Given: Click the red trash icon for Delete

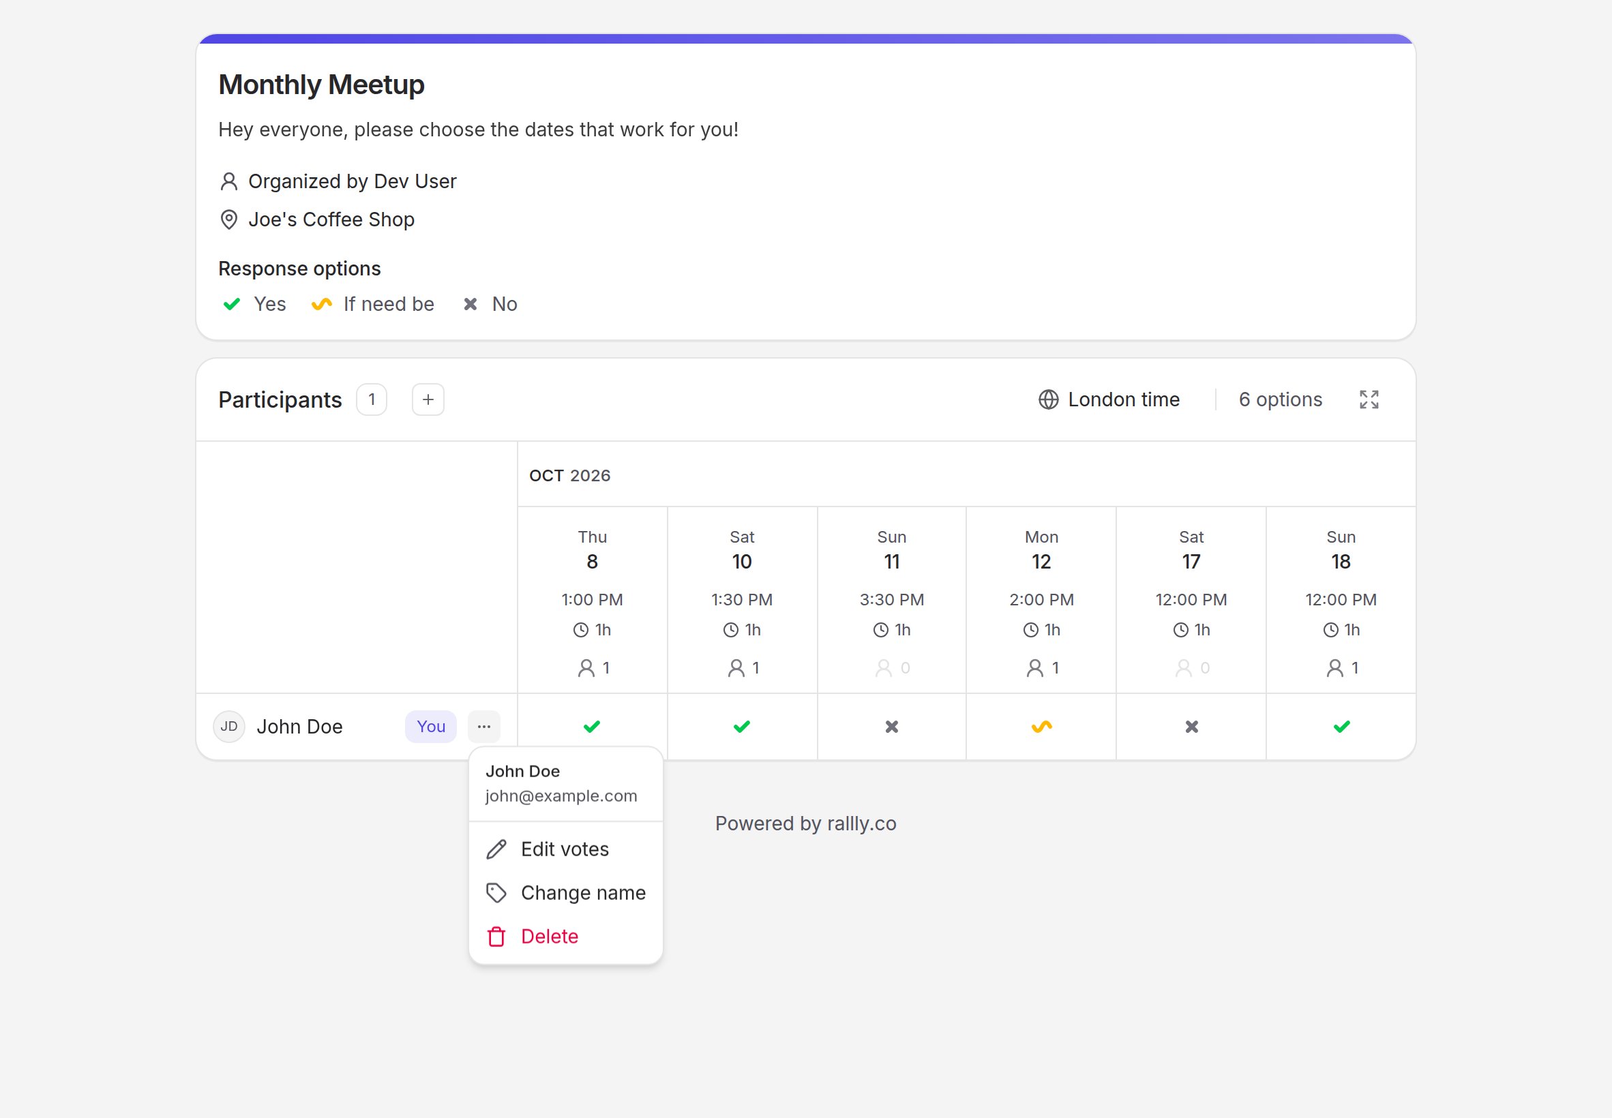Looking at the screenshot, I should [x=496, y=937].
